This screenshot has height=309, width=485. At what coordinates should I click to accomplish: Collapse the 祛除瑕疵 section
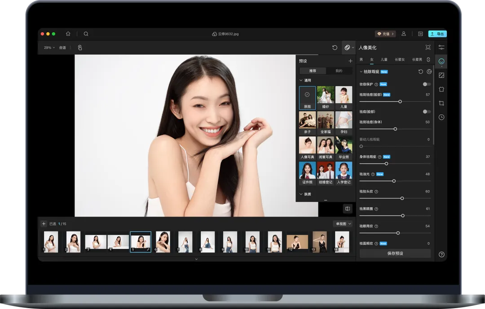tap(361, 72)
